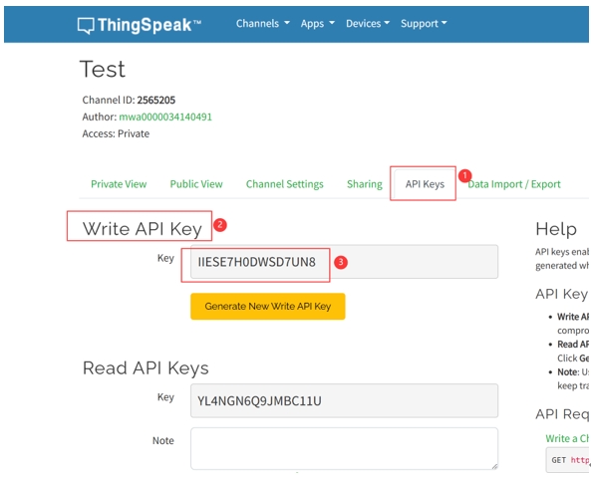Viewport: 591px width, 477px height.
Task: Click Generate New Write API Key button
Action: (268, 306)
